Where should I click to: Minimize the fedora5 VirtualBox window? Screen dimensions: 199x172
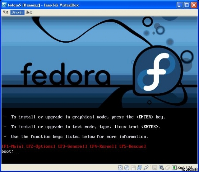pos(180,5)
